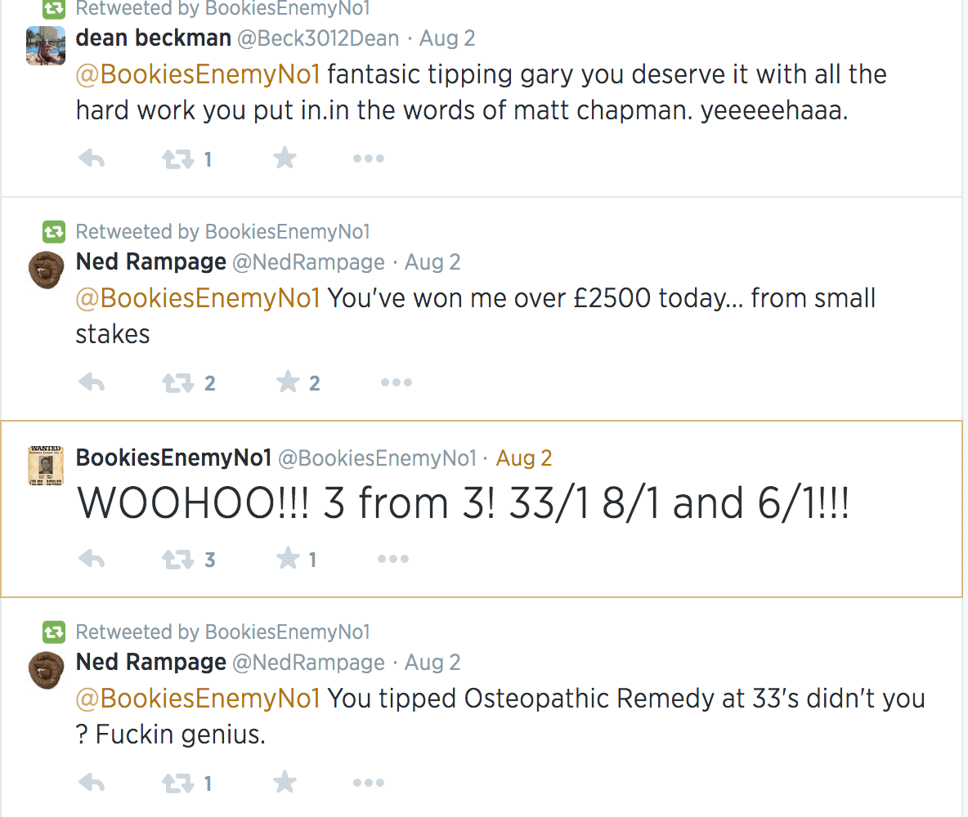Reply to the WOOHOO 3 from 3 tweet
This screenshot has height=817, width=968.
tap(92, 560)
